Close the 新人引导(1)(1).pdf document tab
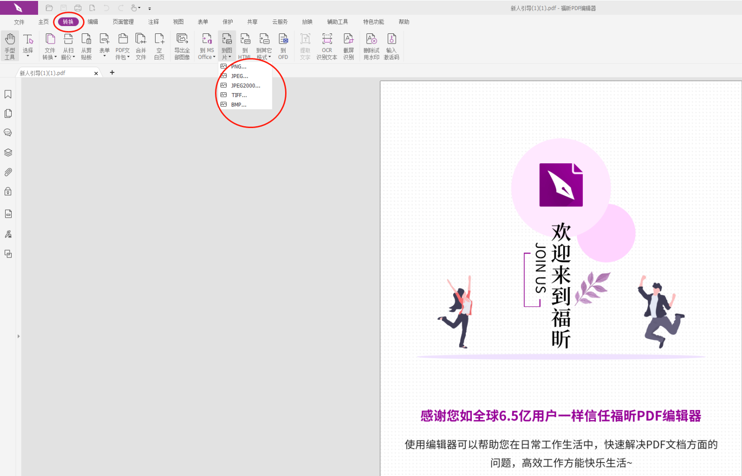This screenshot has width=742, height=476. coord(96,73)
